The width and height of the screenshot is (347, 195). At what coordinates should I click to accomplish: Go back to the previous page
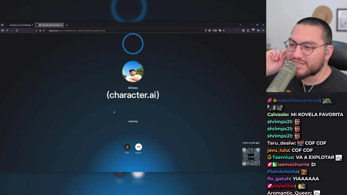point(7,30)
